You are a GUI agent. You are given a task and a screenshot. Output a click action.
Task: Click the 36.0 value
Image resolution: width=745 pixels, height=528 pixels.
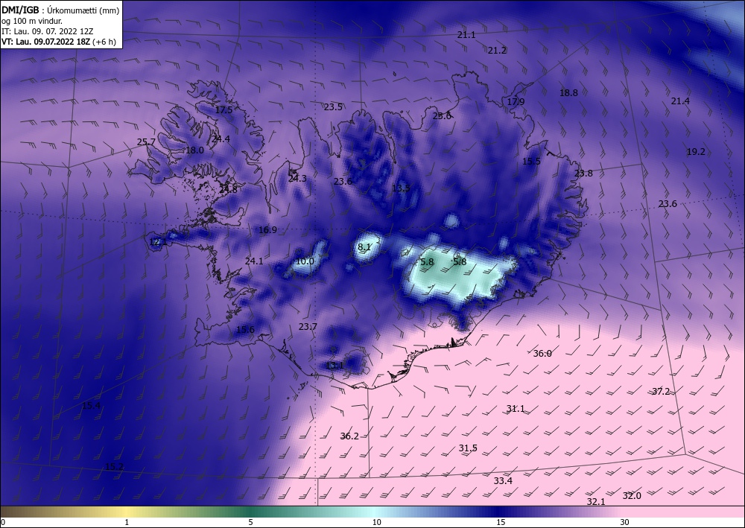542,354
